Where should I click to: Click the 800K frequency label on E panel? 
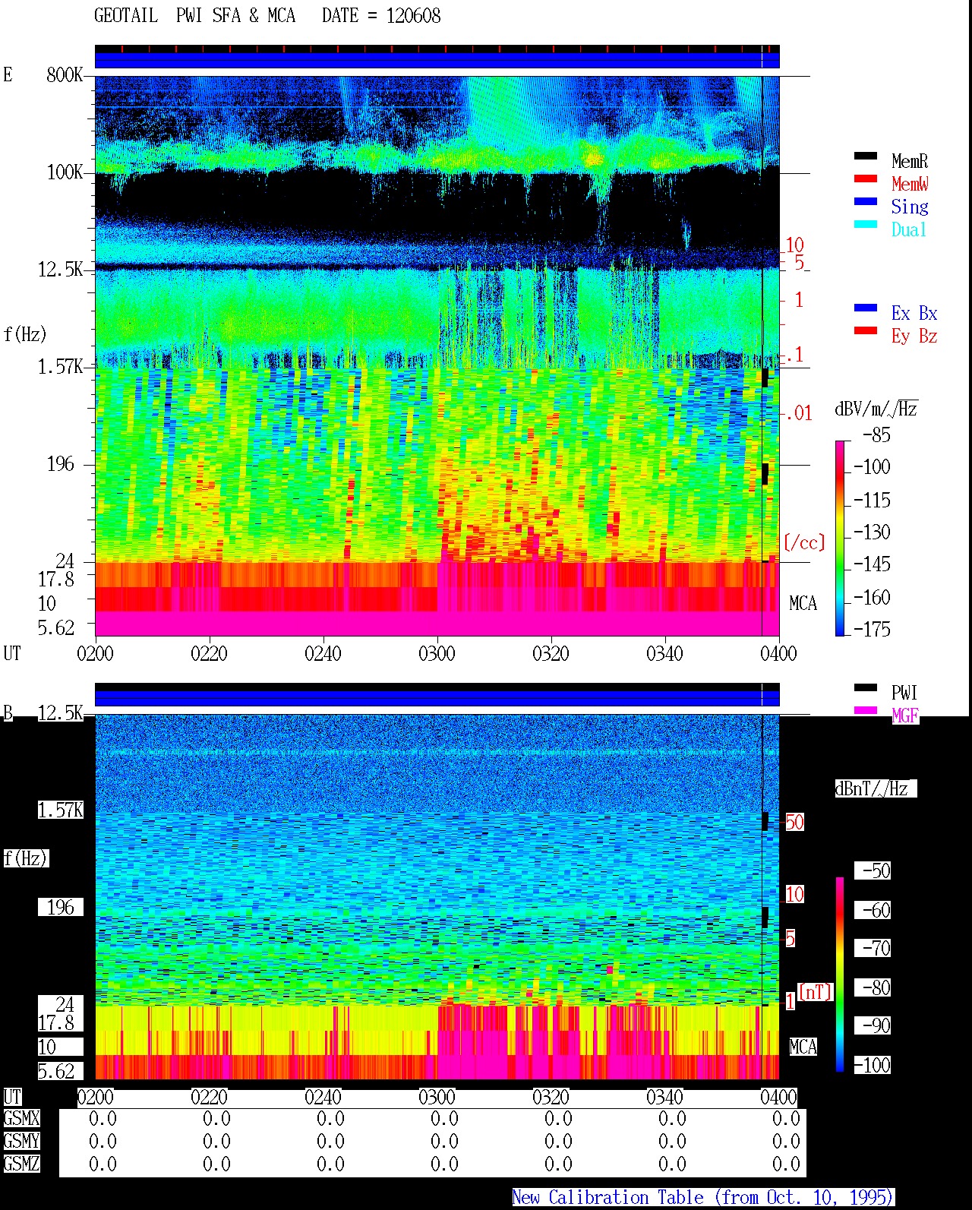point(65,75)
